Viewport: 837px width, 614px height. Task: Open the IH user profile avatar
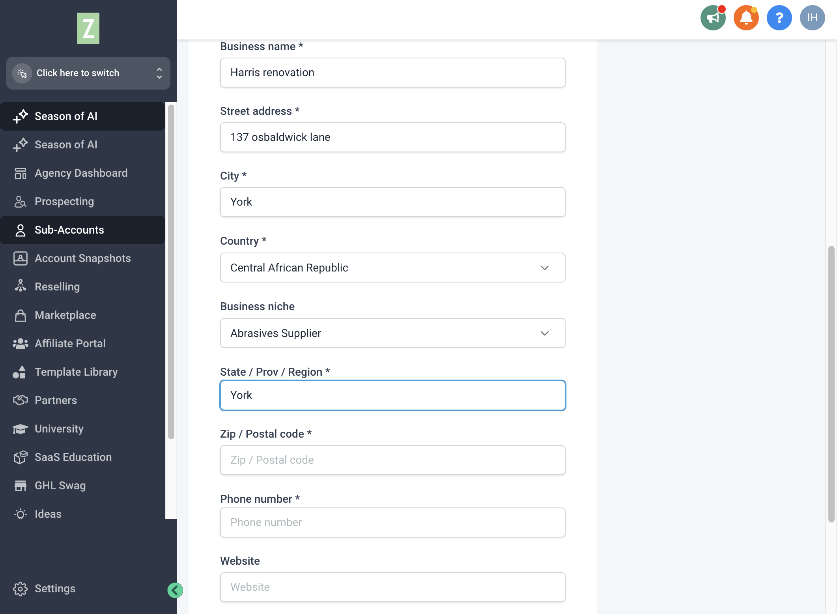coord(812,18)
